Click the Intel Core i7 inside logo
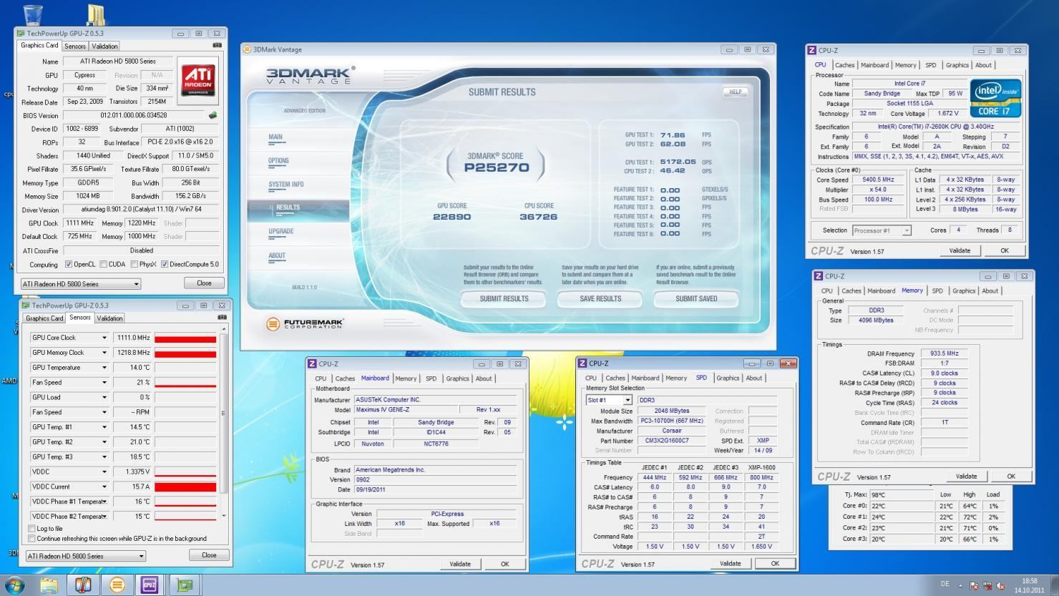Screen dimensions: 1059x596 pyautogui.click(x=995, y=98)
